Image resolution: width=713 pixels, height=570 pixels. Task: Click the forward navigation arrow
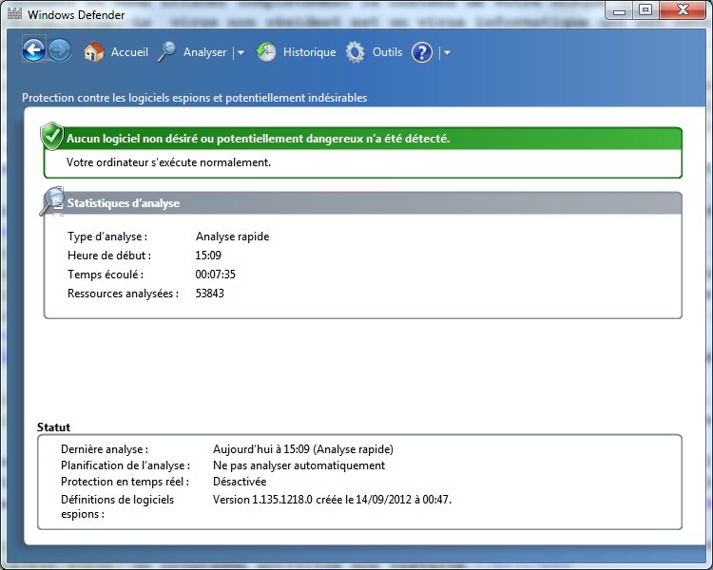tap(60, 50)
